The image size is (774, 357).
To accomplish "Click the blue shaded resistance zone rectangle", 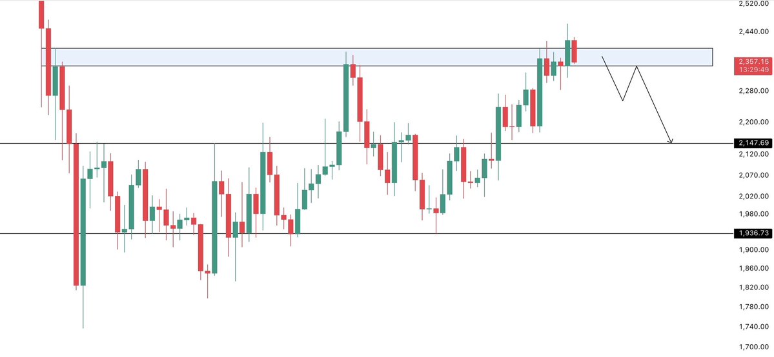I will pos(323,57).
